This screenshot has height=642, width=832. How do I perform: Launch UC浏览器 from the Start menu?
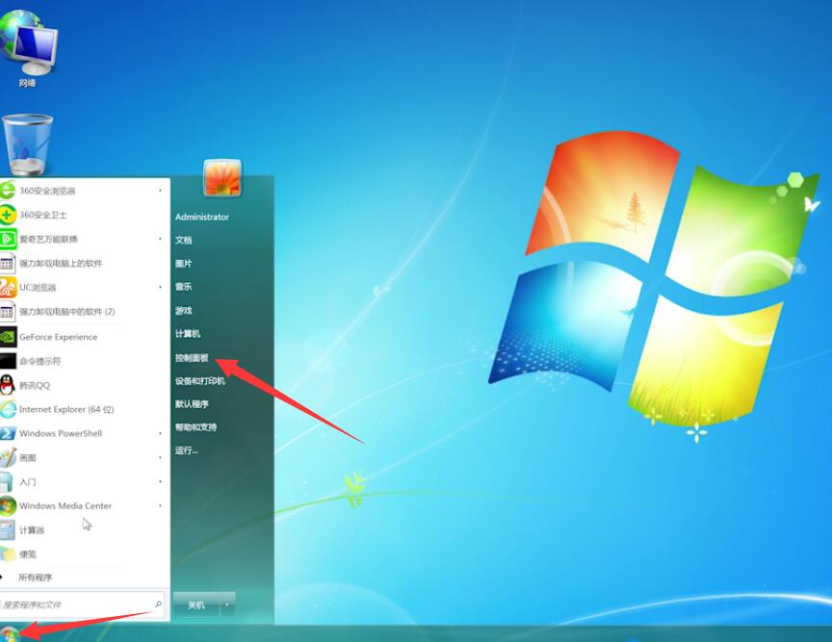click(x=84, y=288)
